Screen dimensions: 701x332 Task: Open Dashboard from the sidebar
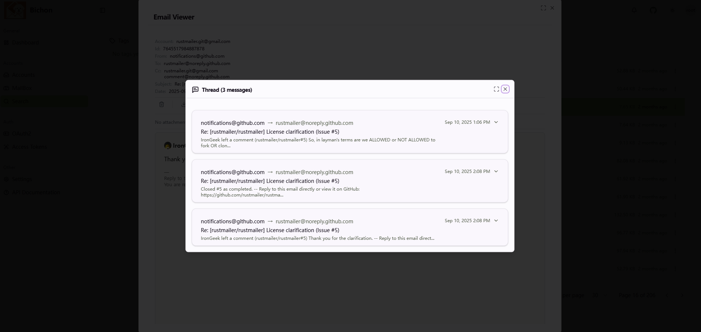tap(25, 42)
